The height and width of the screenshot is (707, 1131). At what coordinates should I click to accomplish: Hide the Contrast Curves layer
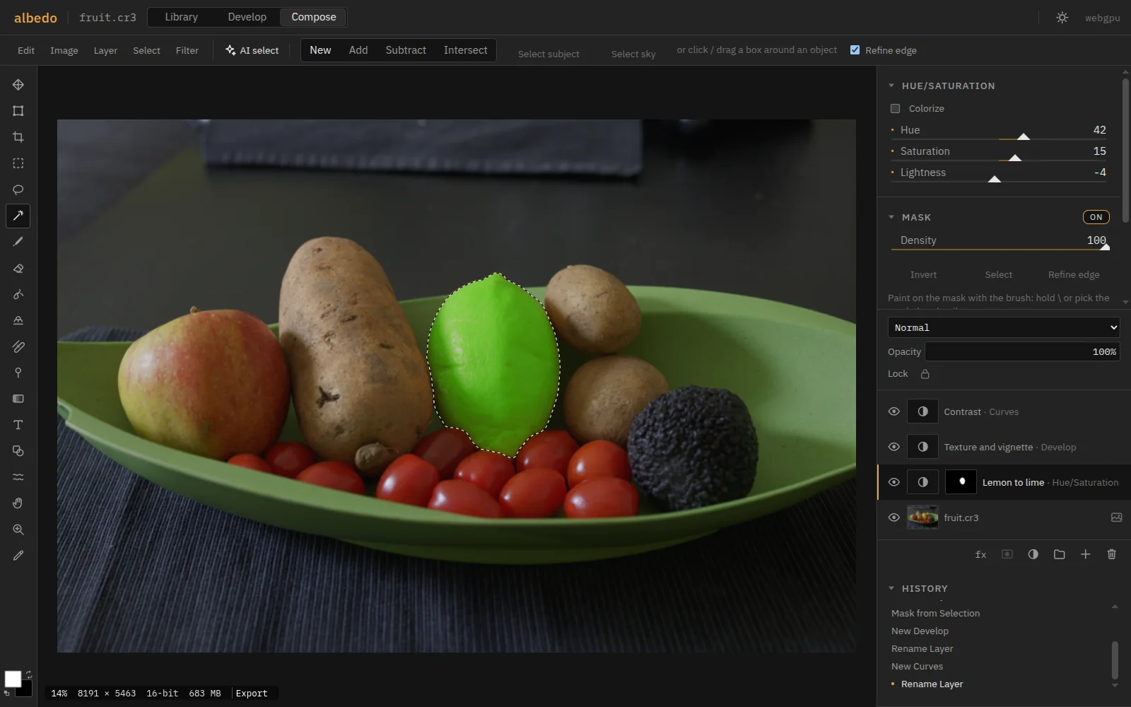click(893, 411)
